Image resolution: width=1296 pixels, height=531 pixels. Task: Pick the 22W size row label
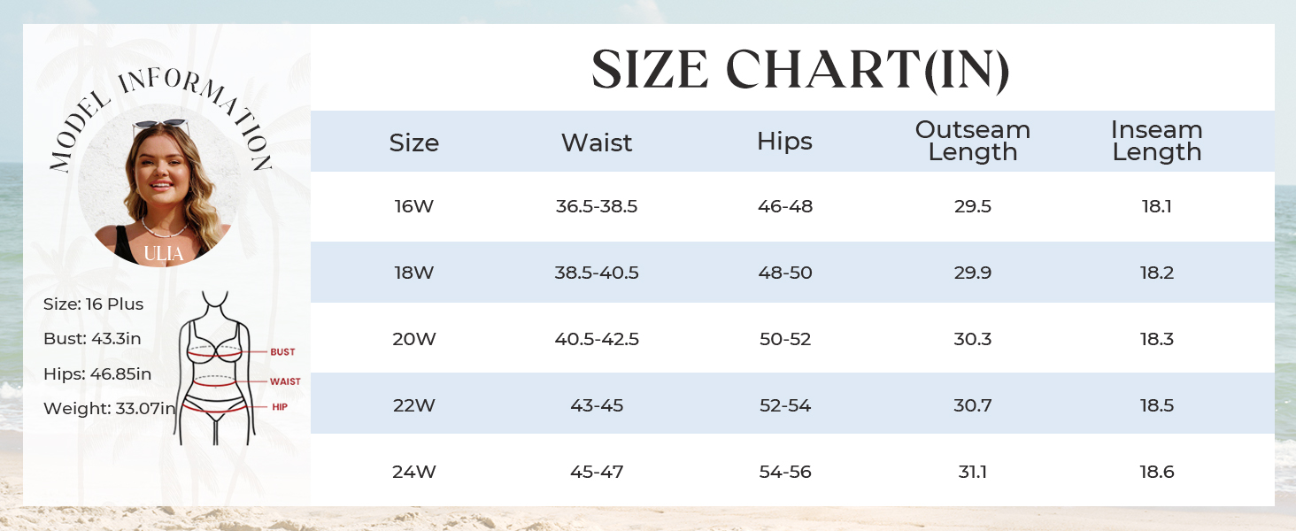pyautogui.click(x=414, y=405)
